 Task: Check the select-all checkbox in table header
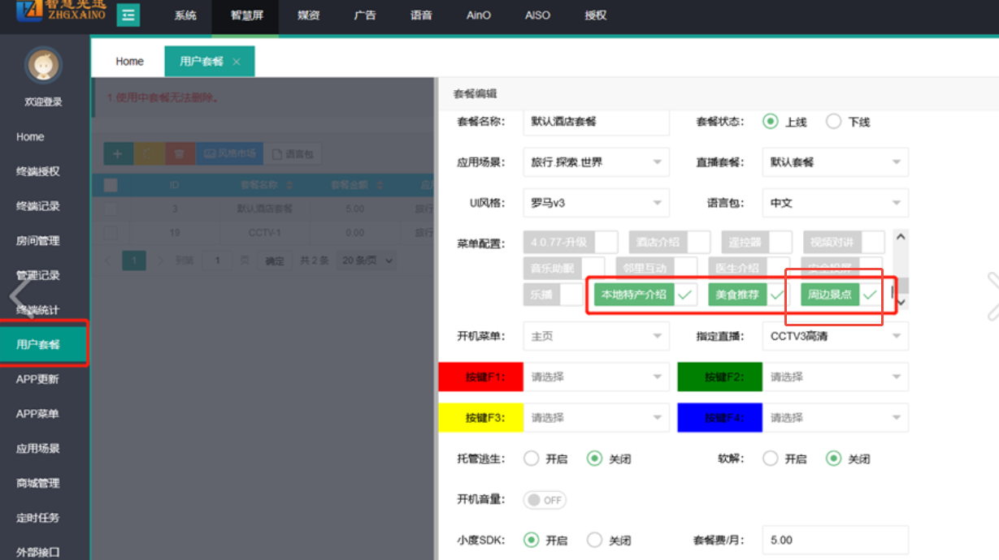[x=111, y=185]
